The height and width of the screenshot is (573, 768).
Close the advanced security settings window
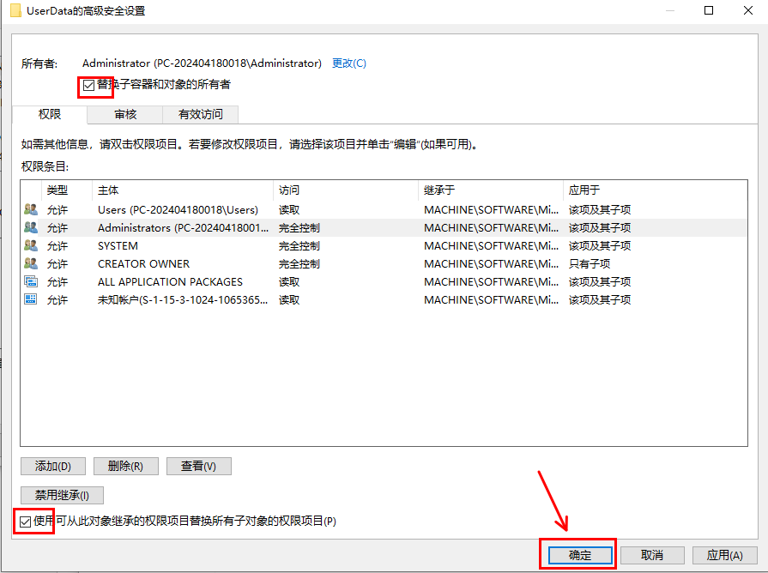pos(748,10)
